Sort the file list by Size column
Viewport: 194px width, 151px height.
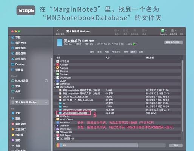(x=108, y=57)
